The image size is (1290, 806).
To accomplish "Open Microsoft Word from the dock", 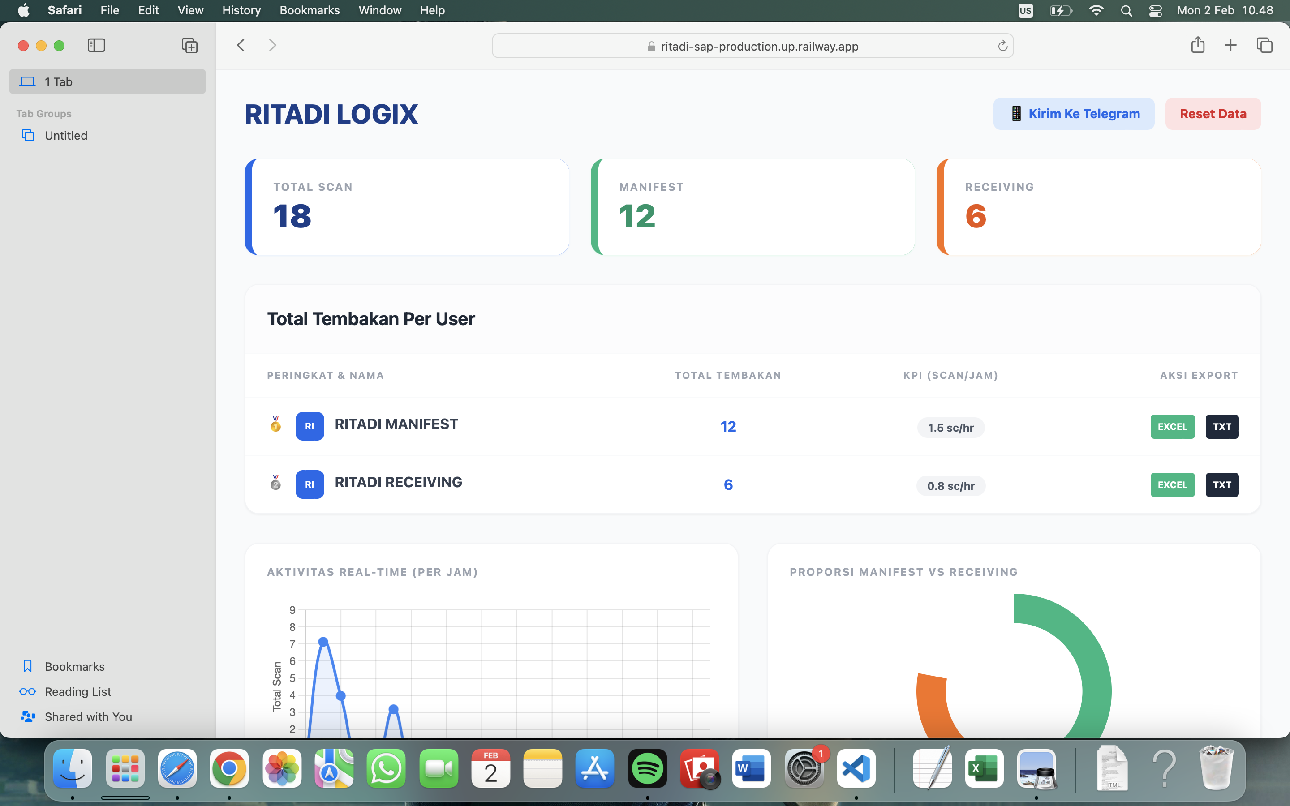I will (752, 768).
